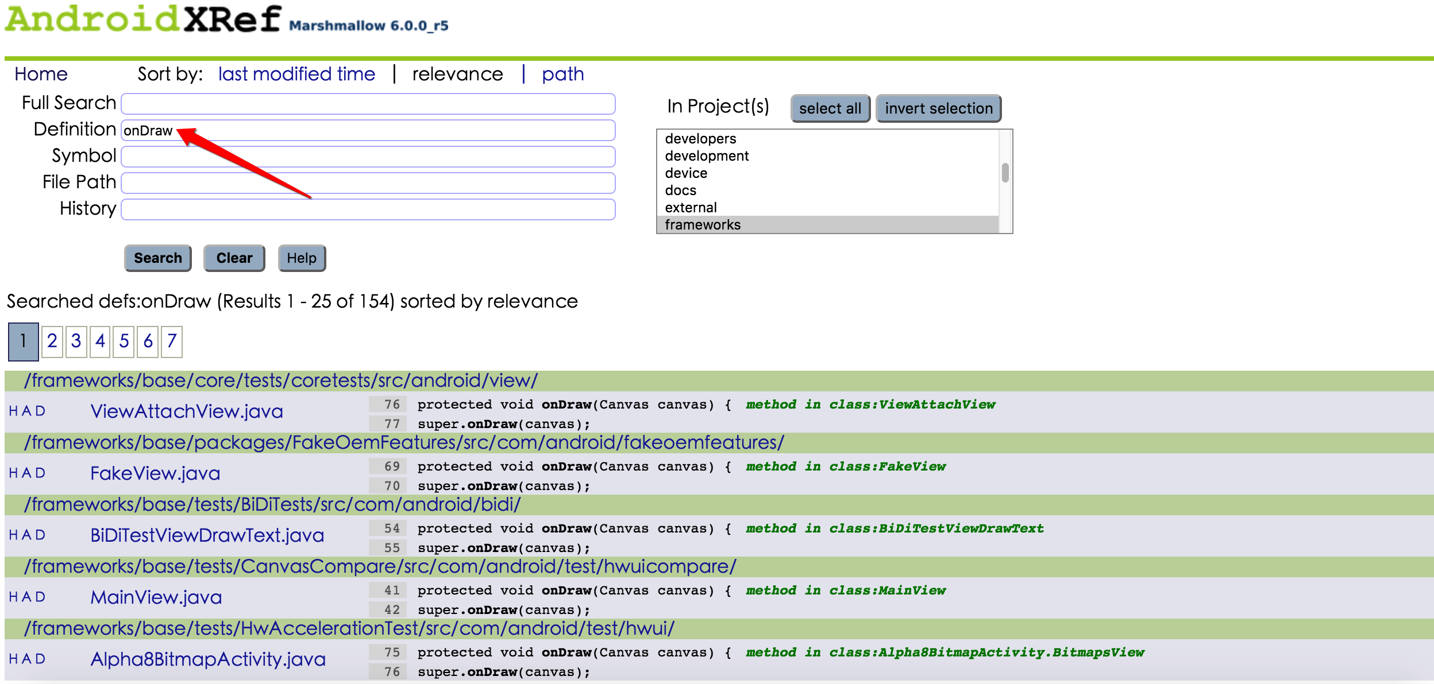
Task: Jump to line 75 in Alpha8BitmapActivity.java
Action: pyautogui.click(x=388, y=652)
